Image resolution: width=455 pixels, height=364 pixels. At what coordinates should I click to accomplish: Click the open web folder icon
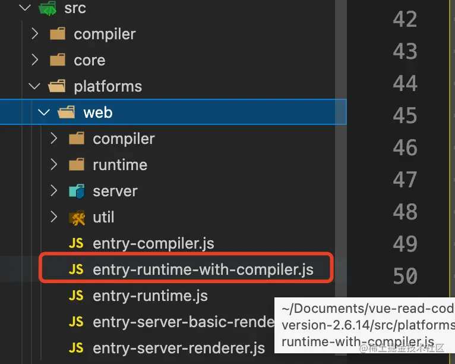pyautogui.click(x=67, y=112)
